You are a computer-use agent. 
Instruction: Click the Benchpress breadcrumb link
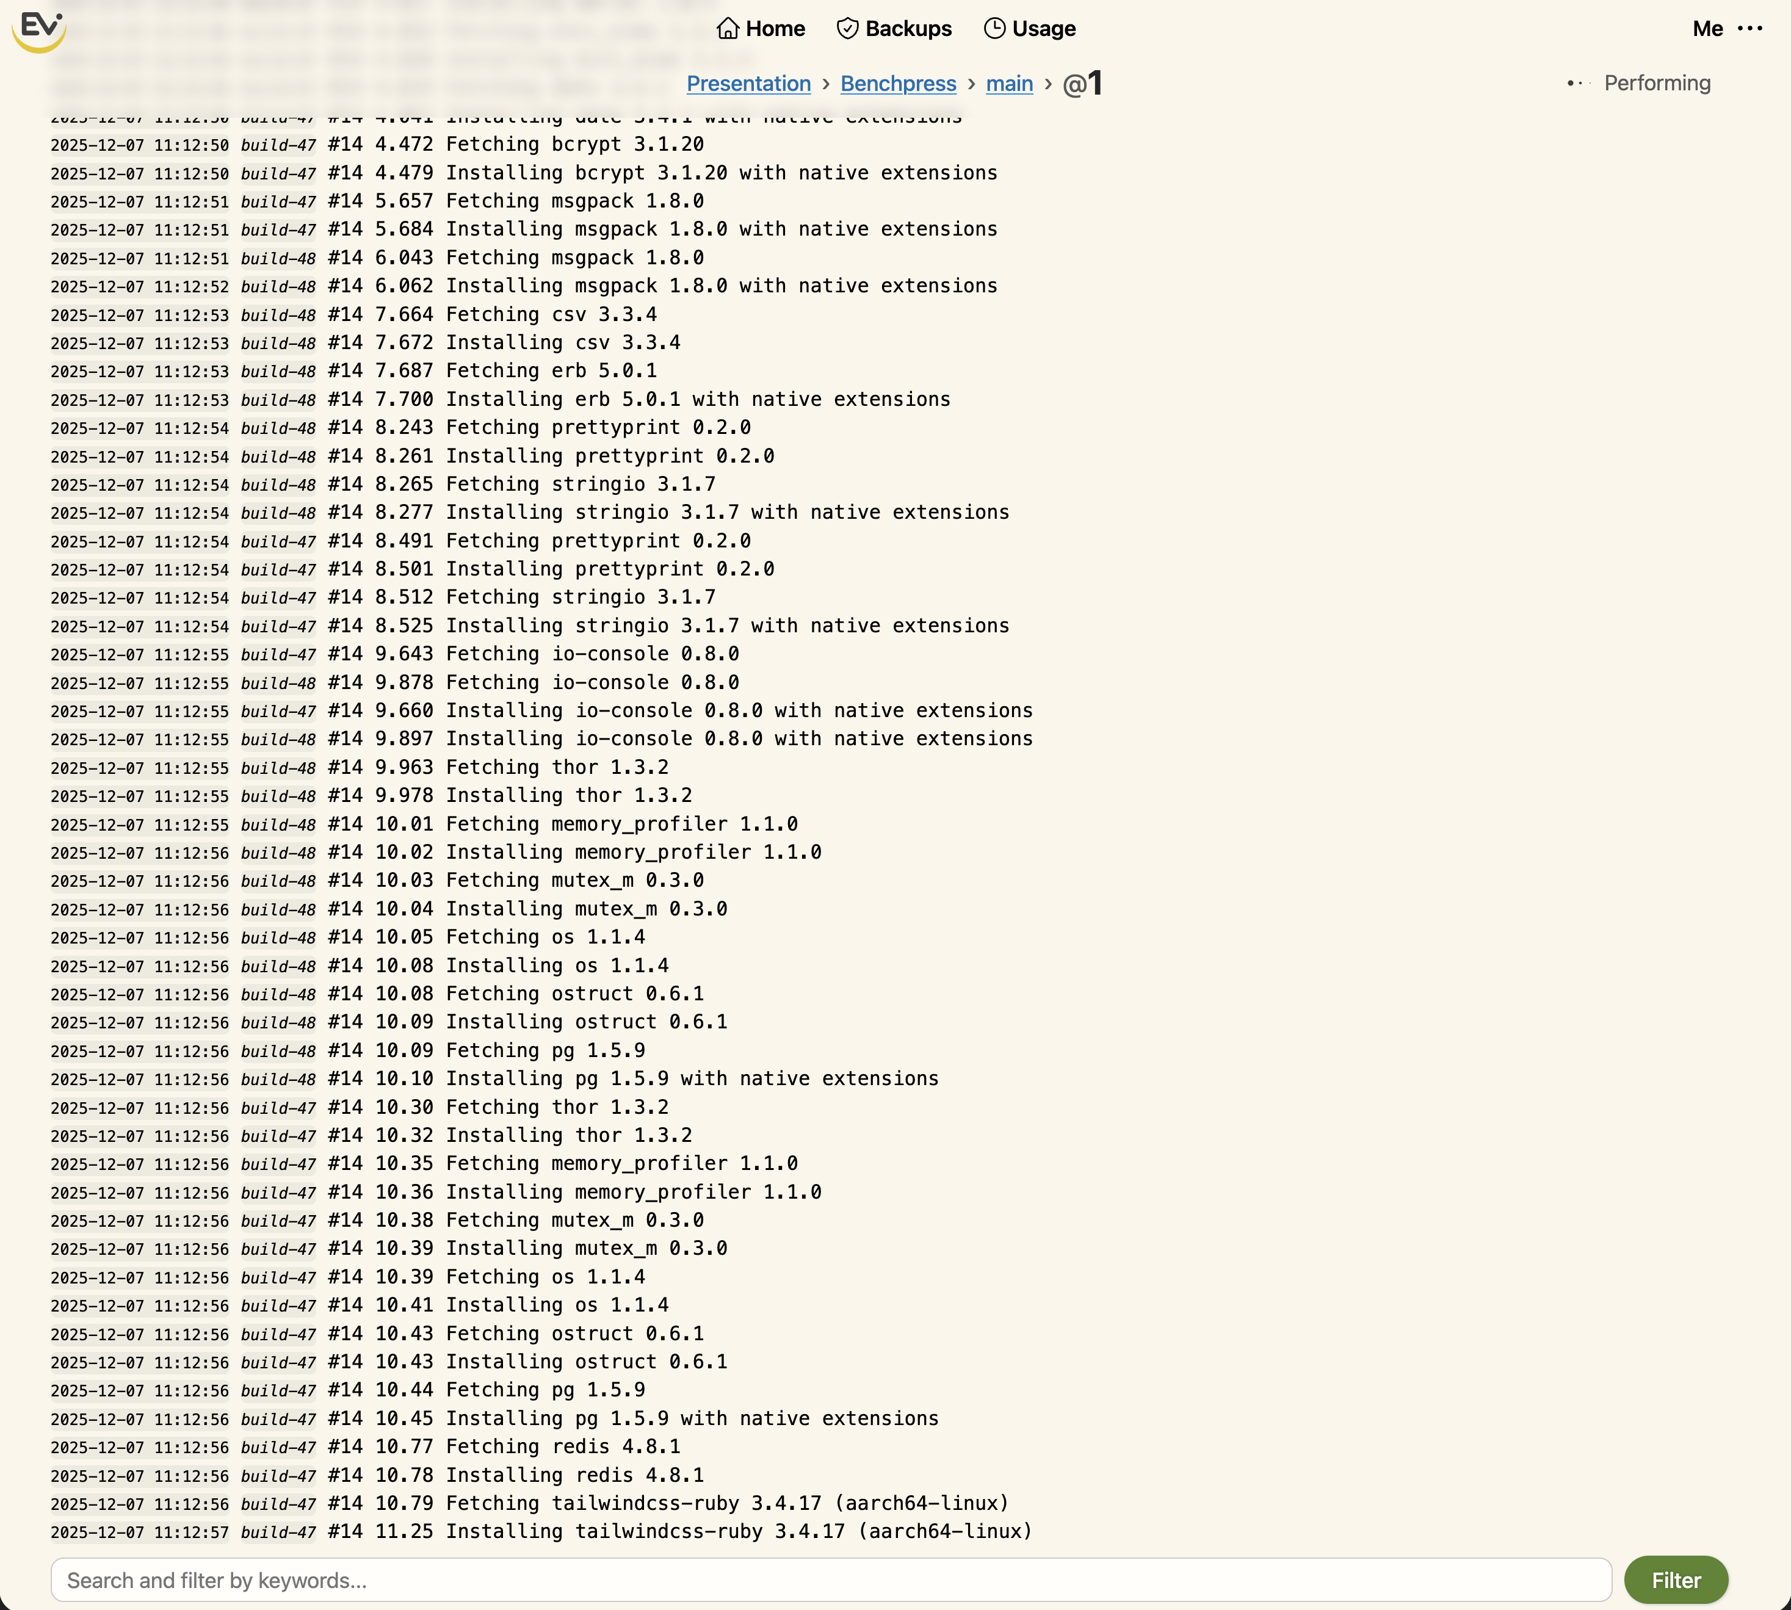(x=897, y=84)
